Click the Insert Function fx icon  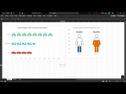pos(18,19)
